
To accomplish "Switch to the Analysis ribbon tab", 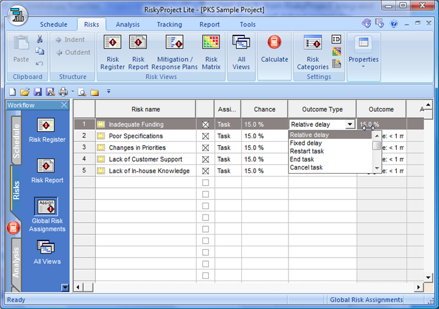I will 128,25.
